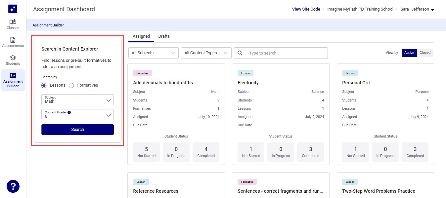Select the Assigned tab
The width and height of the screenshot is (446, 198).
[x=141, y=36]
